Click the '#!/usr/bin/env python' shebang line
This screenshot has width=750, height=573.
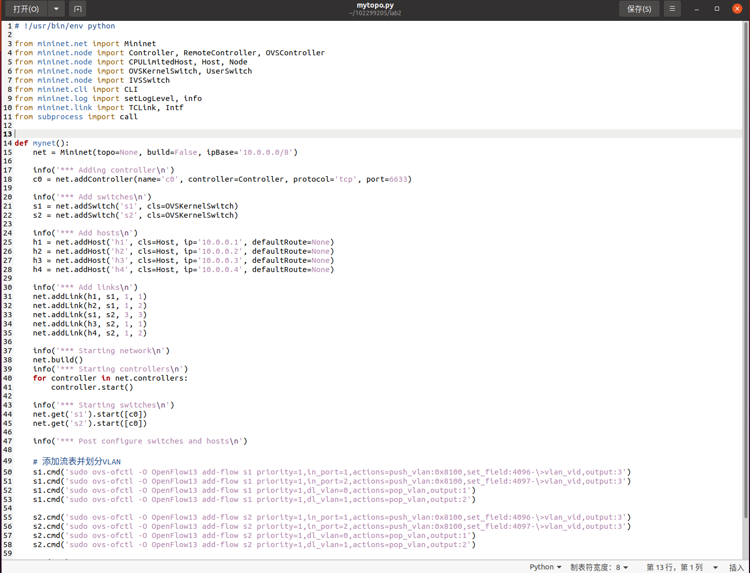coord(64,26)
